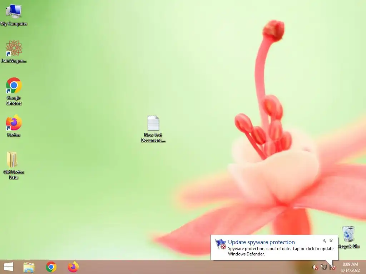Select the Google Chrome desktop shortcut
Viewport: 366px width, 274px height.
(x=14, y=91)
